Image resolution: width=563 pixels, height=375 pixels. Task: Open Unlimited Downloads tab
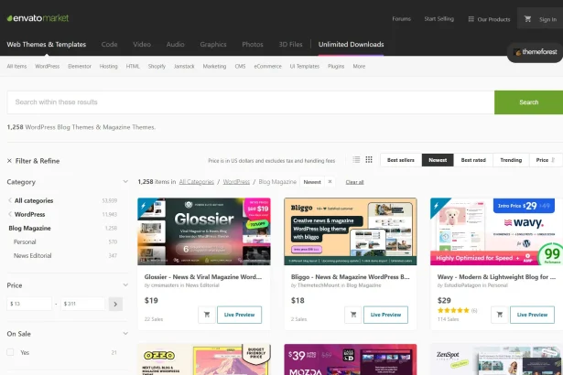click(352, 45)
